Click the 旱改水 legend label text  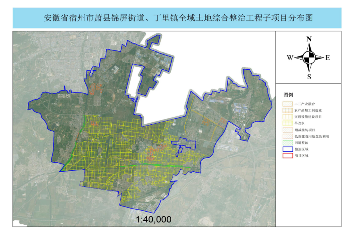pos(300,123)
